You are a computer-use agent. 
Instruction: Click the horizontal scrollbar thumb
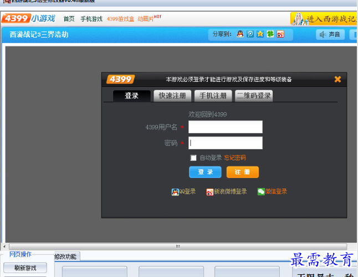pos(178,247)
